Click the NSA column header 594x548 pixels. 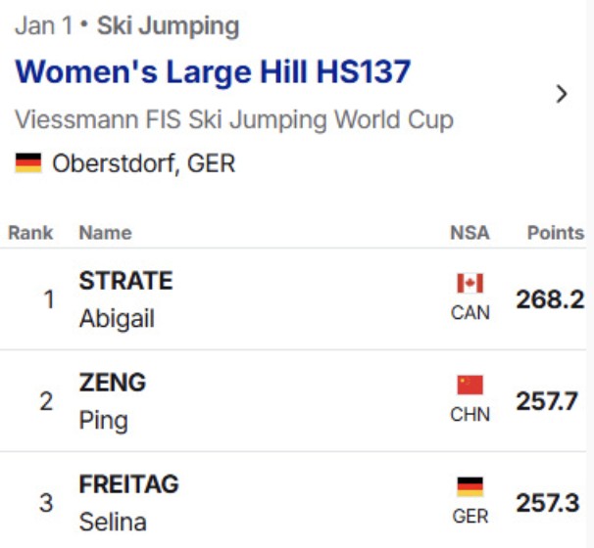click(x=470, y=233)
